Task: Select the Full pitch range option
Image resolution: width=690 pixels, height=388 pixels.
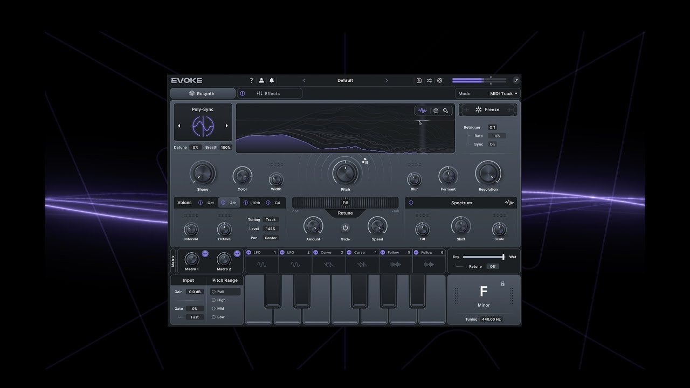Action: (225, 292)
